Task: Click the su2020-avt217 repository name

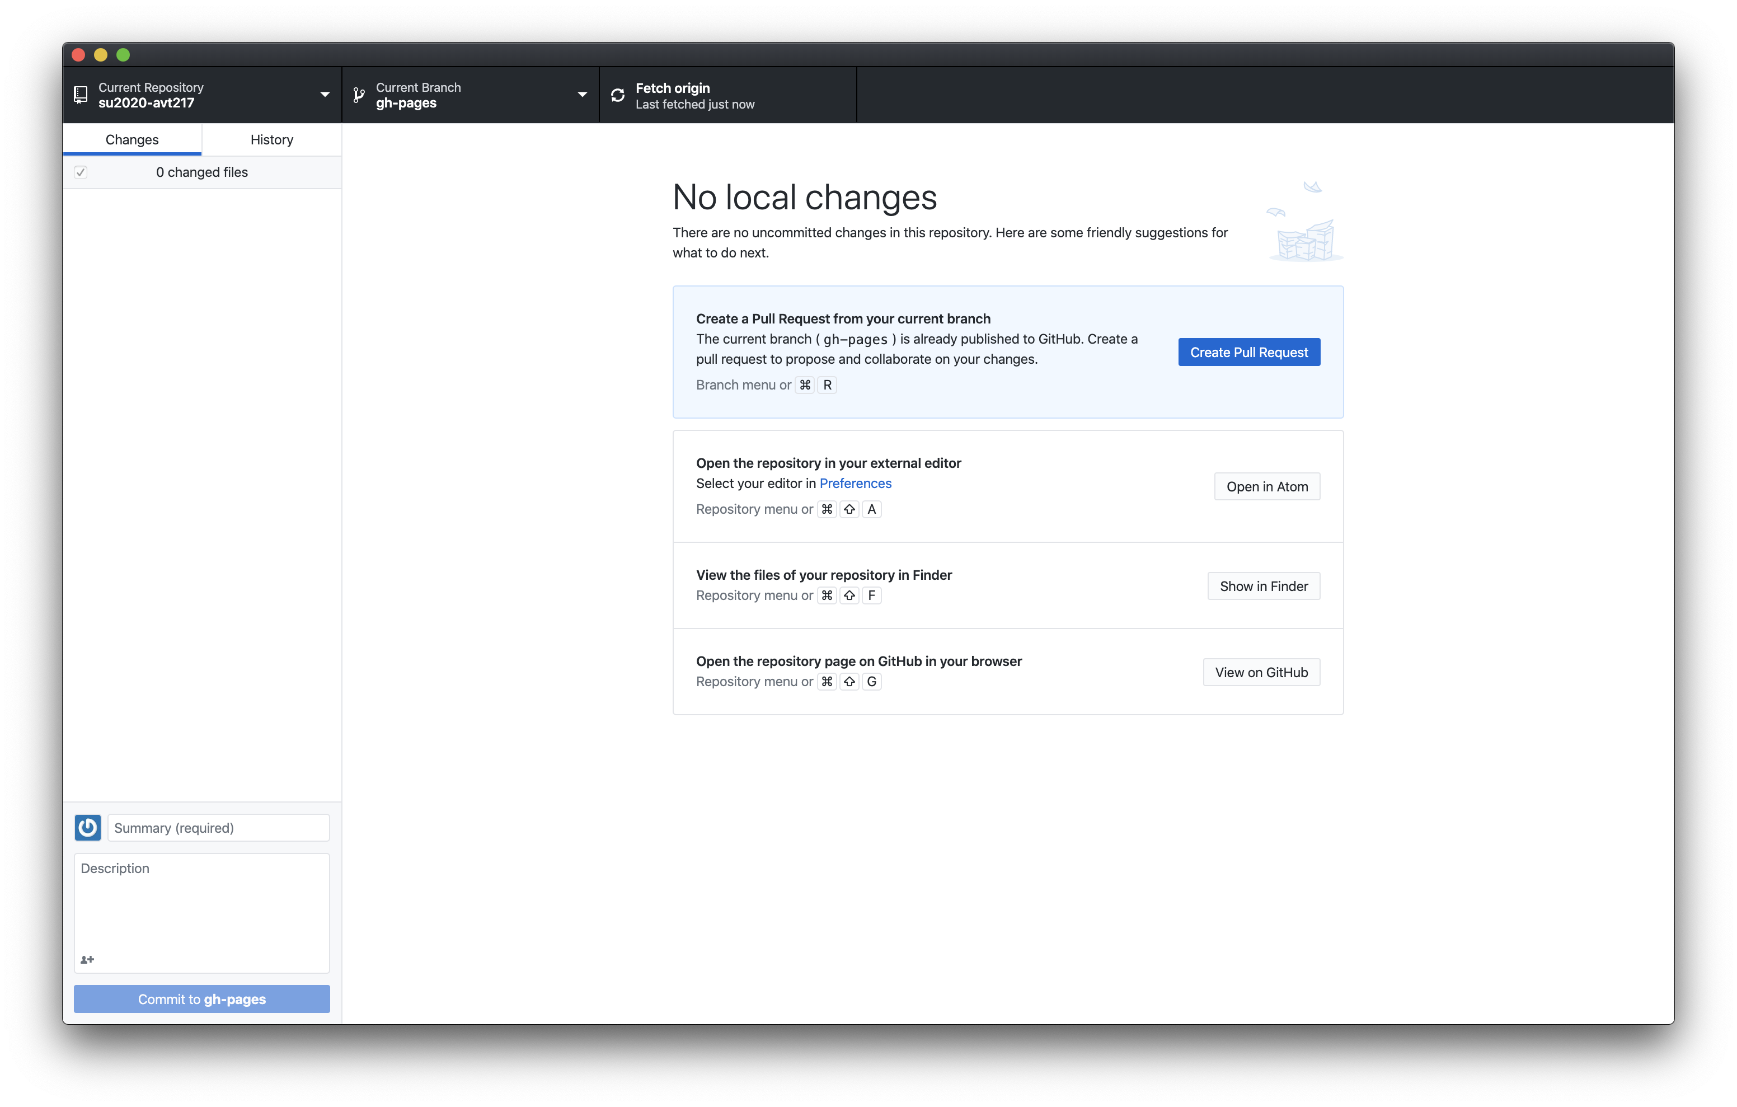Action: point(147,103)
